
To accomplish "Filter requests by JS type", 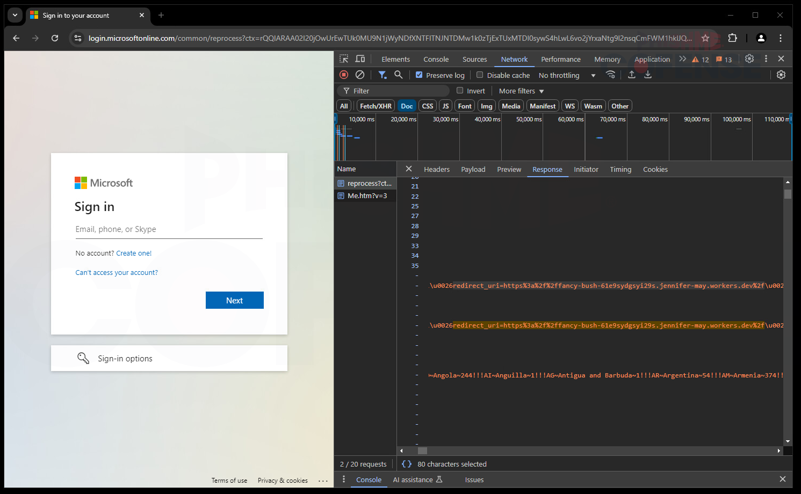I will 445,106.
